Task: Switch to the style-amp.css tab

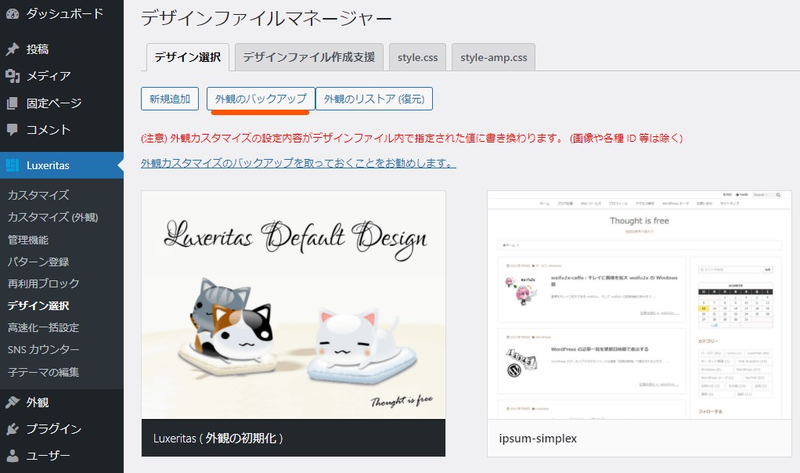Action: tap(493, 57)
